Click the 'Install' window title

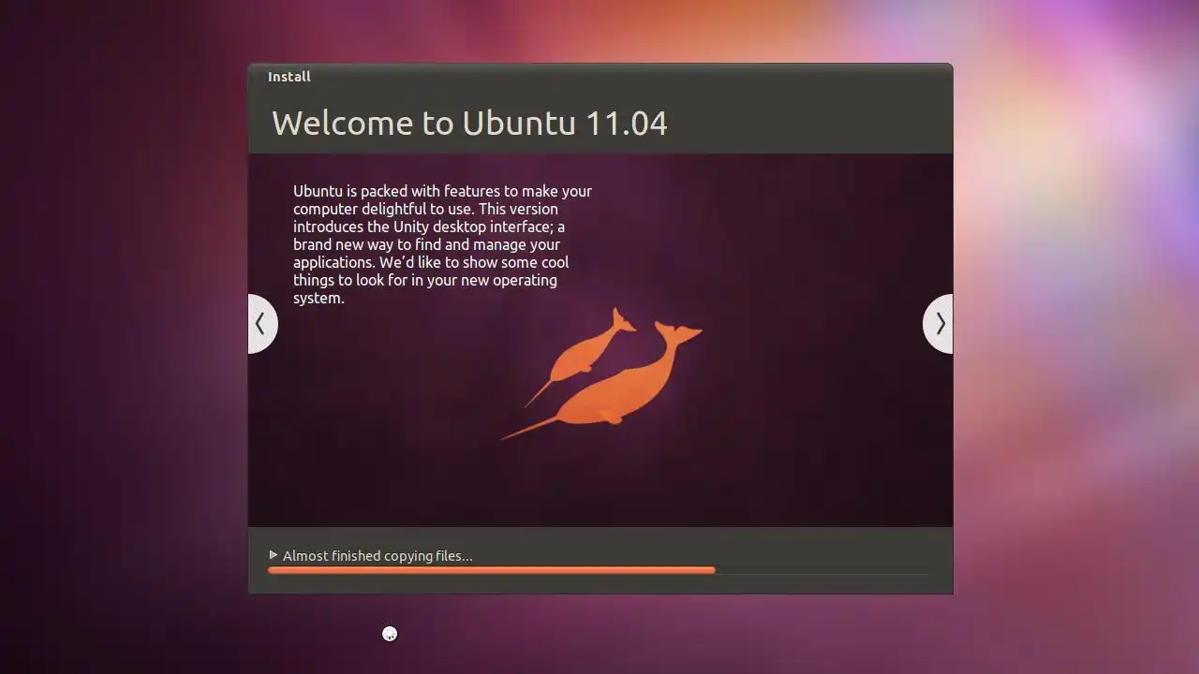289,77
